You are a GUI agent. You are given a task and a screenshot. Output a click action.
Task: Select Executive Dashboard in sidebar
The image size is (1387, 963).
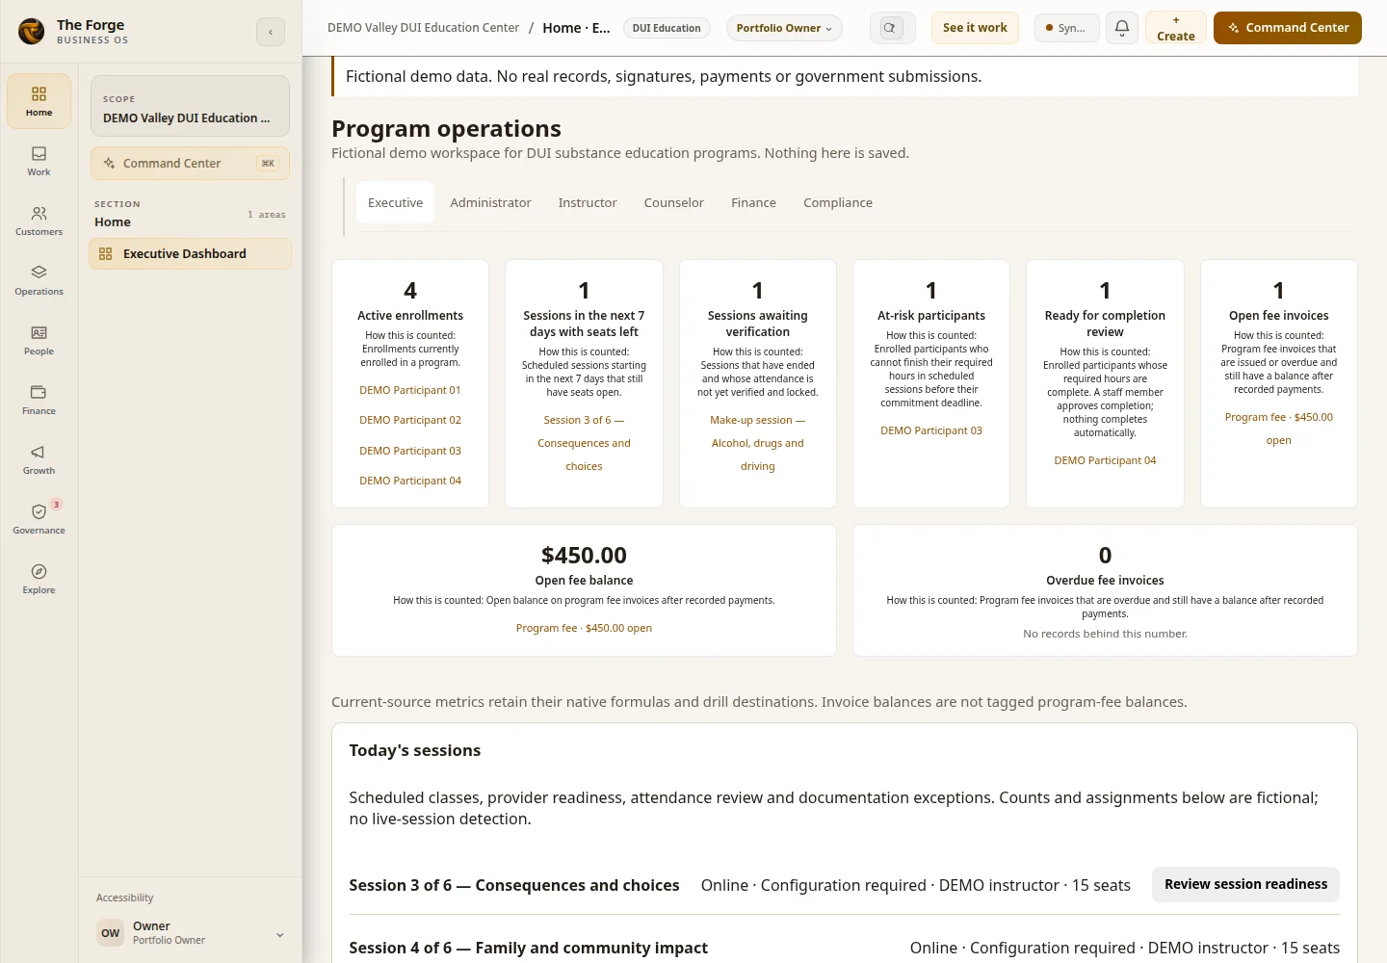pyautogui.click(x=190, y=254)
